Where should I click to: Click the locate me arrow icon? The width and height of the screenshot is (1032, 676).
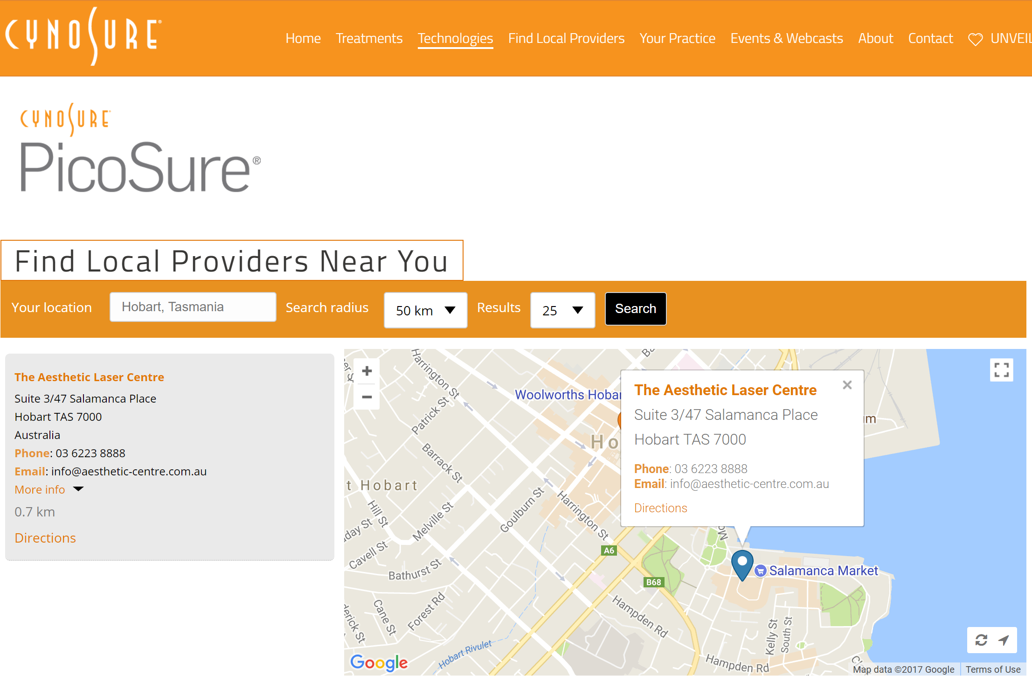point(1004,640)
